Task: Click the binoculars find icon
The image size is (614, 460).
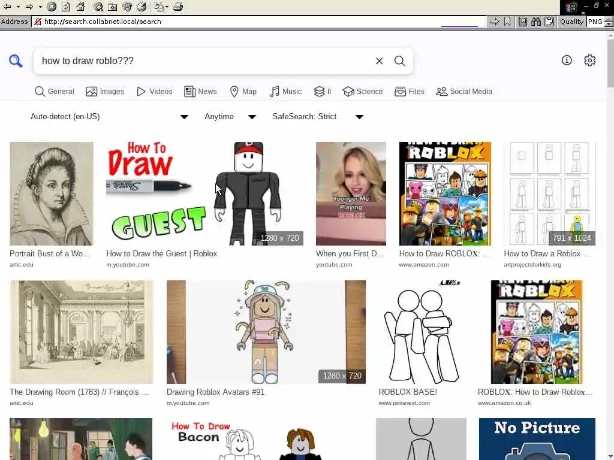Action: (x=536, y=22)
